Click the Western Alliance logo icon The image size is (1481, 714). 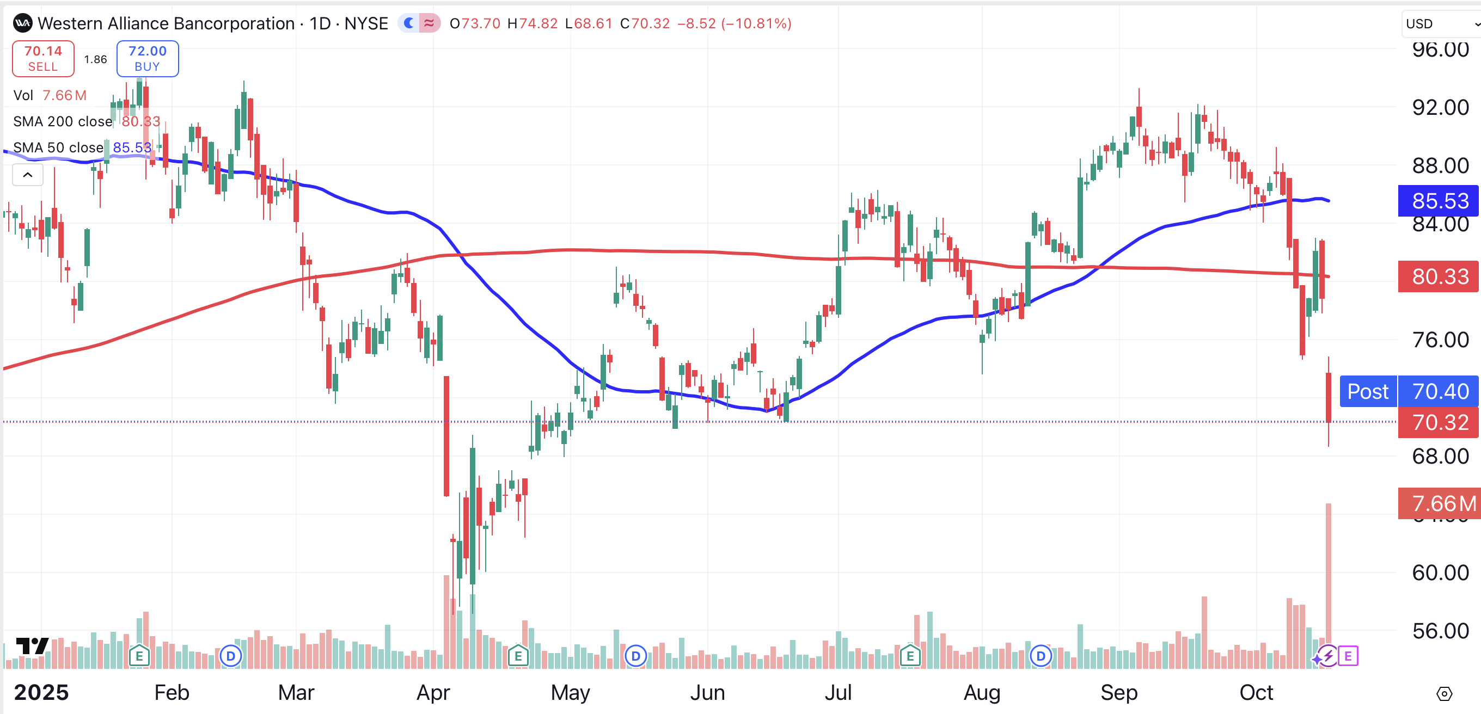(x=23, y=23)
